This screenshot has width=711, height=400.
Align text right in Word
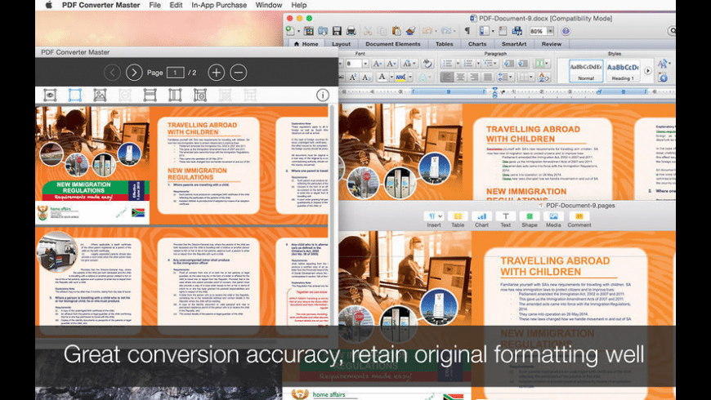(474, 78)
